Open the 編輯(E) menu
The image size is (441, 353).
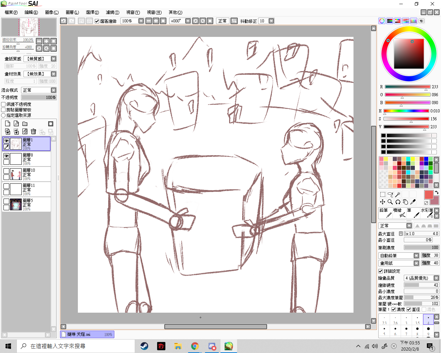coord(31,12)
